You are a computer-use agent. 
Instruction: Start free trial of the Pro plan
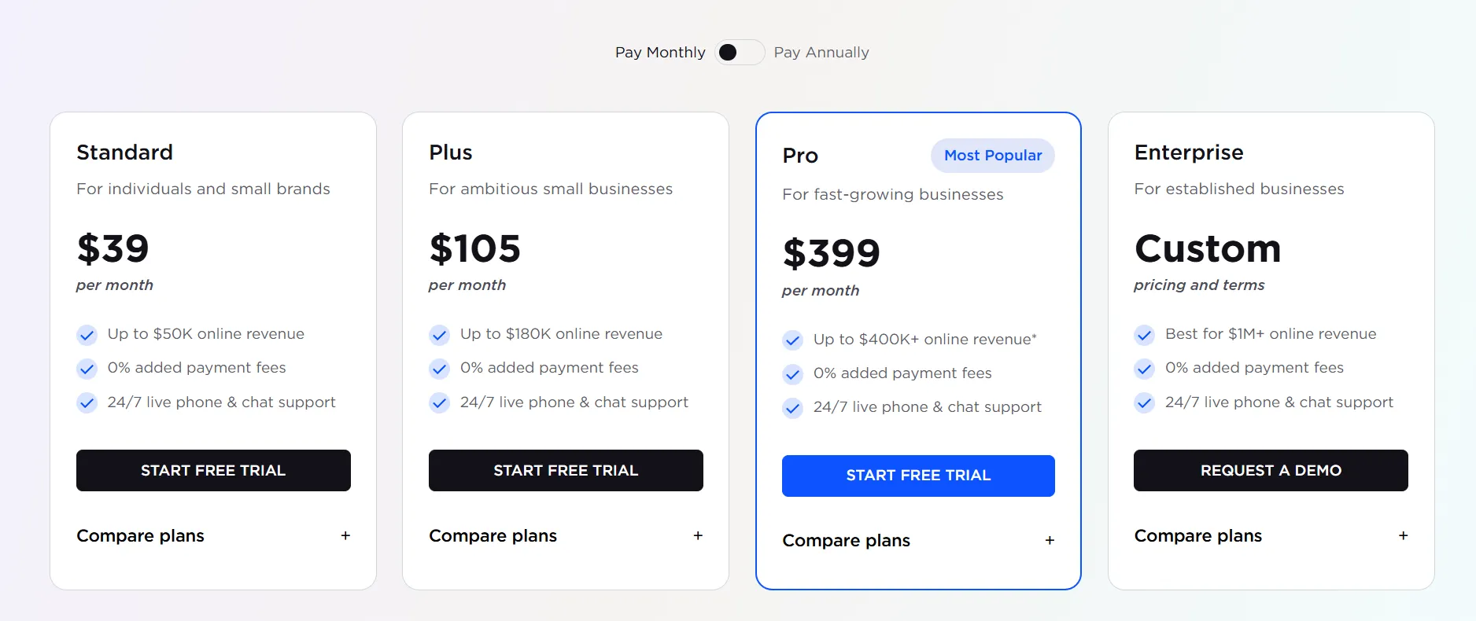point(917,476)
